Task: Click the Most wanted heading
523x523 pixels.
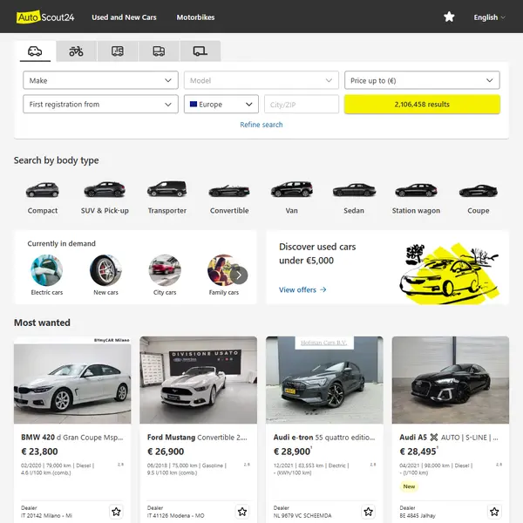Action: click(x=42, y=323)
